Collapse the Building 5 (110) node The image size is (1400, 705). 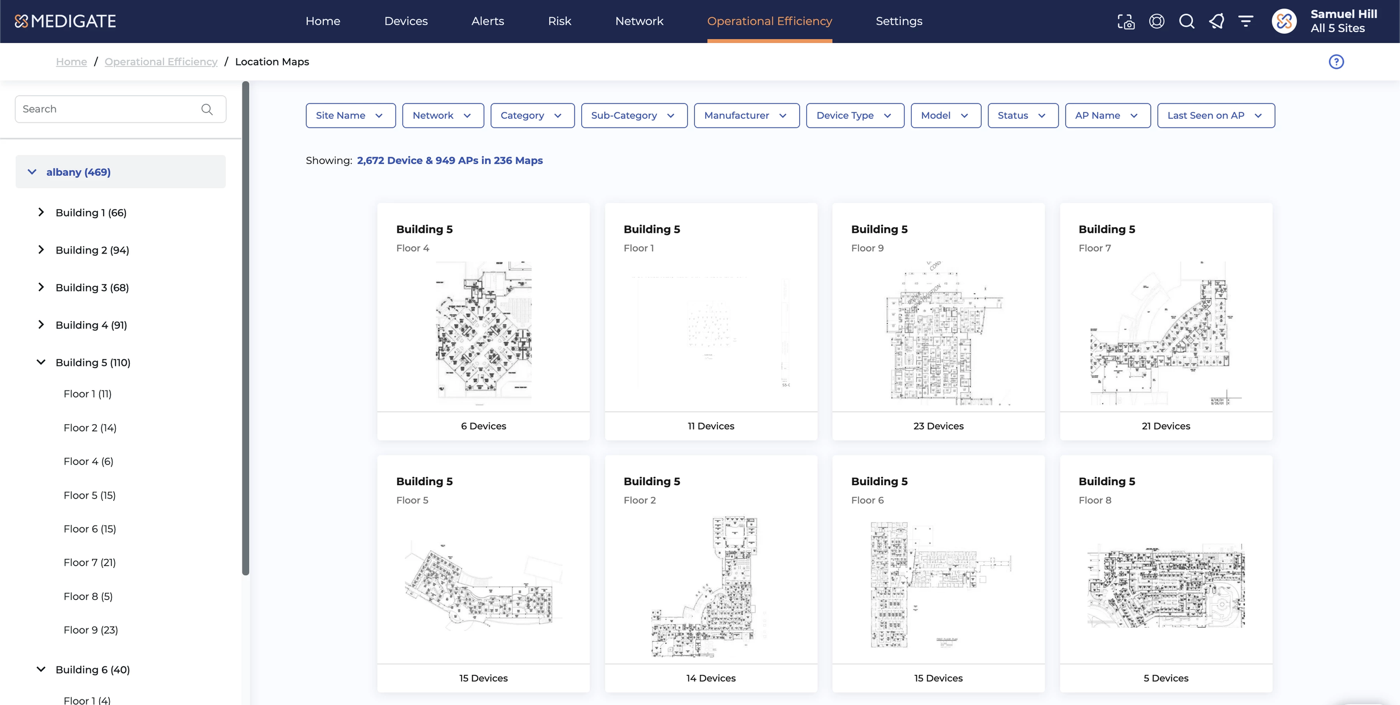click(41, 362)
